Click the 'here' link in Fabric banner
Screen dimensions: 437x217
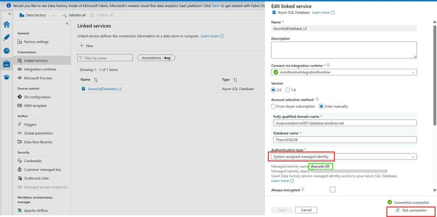click(x=216, y=6)
